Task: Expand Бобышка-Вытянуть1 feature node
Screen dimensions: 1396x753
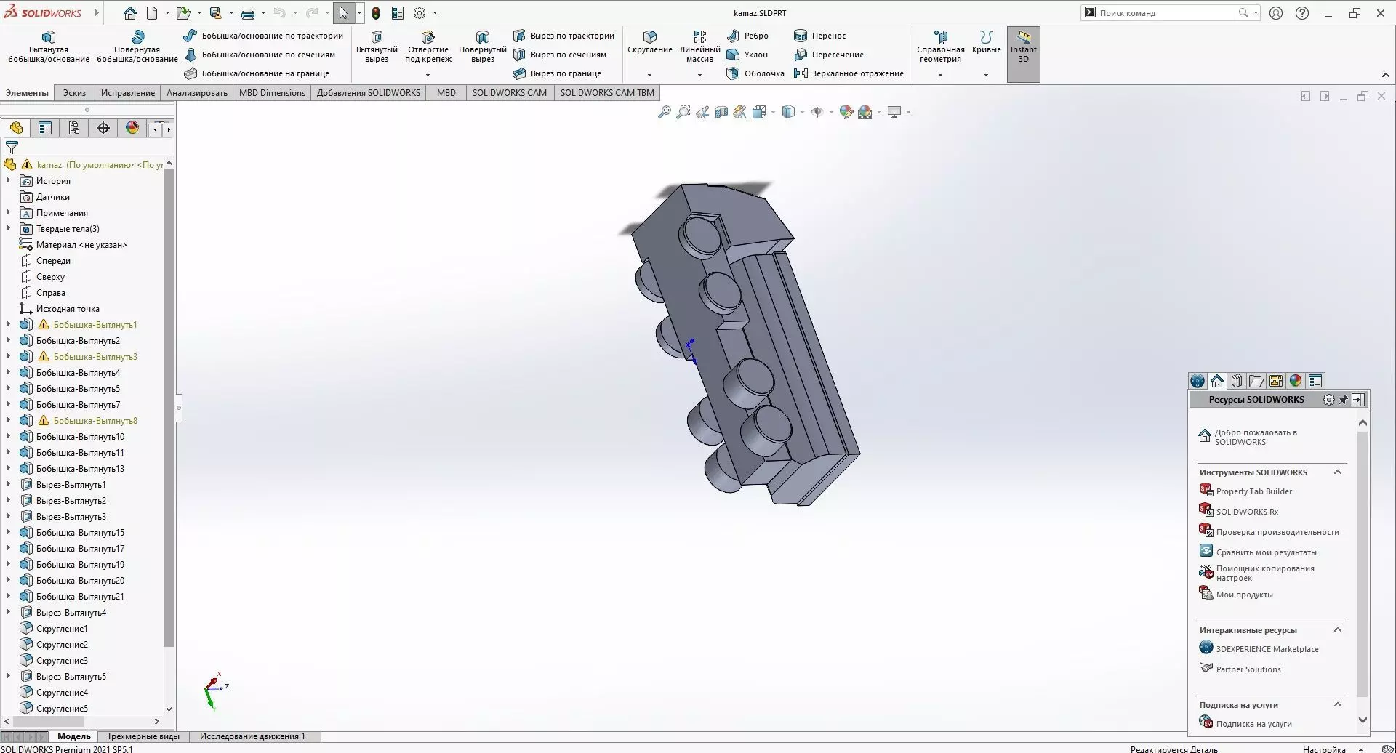Action: [x=9, y=325]
